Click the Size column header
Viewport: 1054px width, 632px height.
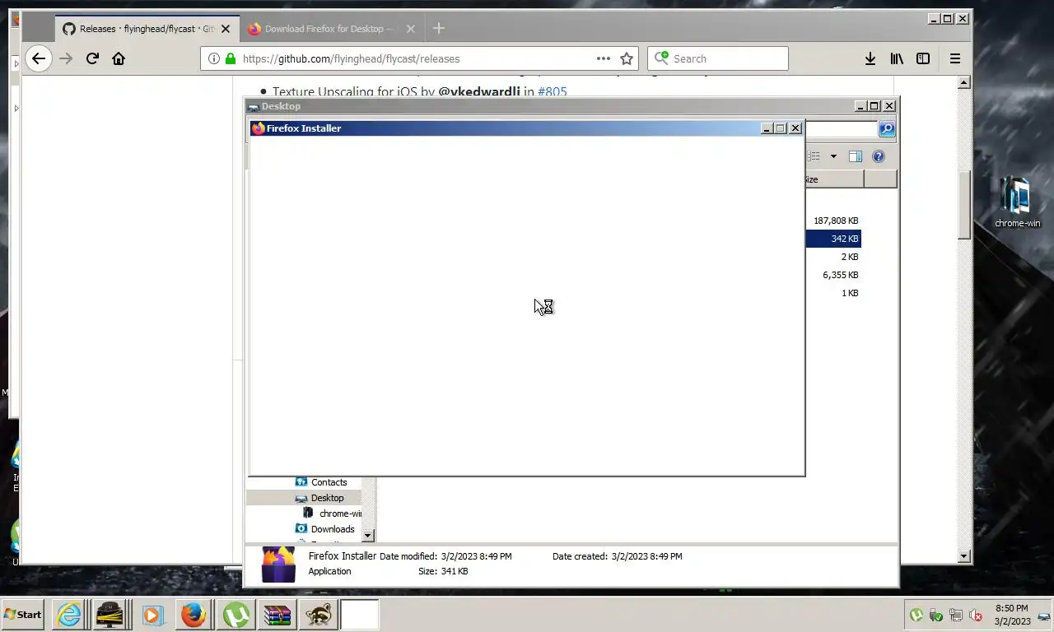tap(834, 179)
